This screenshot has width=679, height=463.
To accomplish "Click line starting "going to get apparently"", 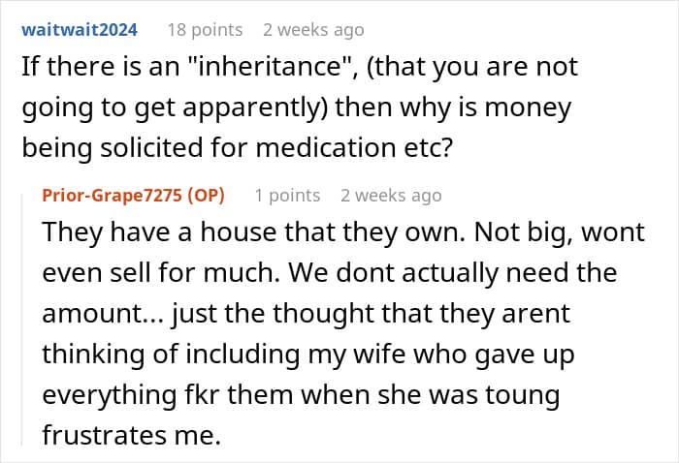I will (x=297, y=108).
